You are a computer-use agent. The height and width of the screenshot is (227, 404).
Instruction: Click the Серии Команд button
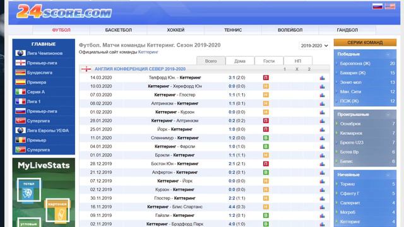click(x=365, y=42)
